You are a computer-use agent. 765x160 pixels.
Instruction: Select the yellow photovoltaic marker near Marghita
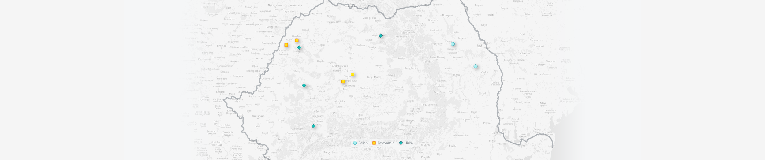point(297,40)
